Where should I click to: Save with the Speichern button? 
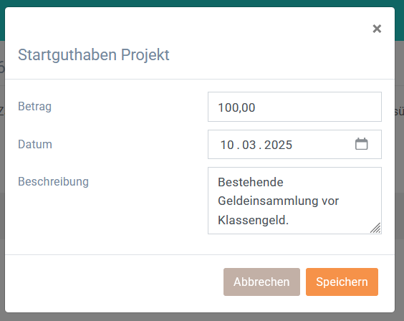click(x=342, y=282)
